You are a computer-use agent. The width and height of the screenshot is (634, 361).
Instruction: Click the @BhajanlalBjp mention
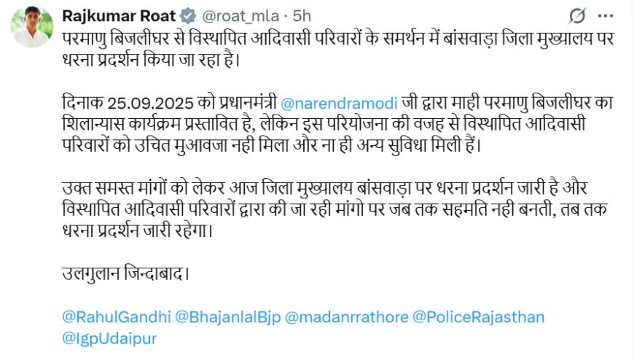pyautogui.click(x=227, y=317)
